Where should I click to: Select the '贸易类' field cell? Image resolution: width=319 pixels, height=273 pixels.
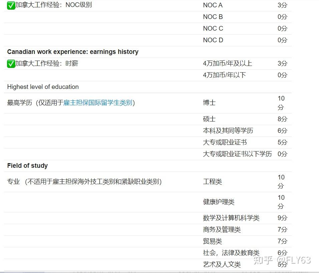point(213,241)
